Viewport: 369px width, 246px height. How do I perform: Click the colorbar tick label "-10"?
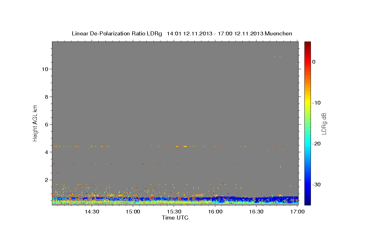316,103
